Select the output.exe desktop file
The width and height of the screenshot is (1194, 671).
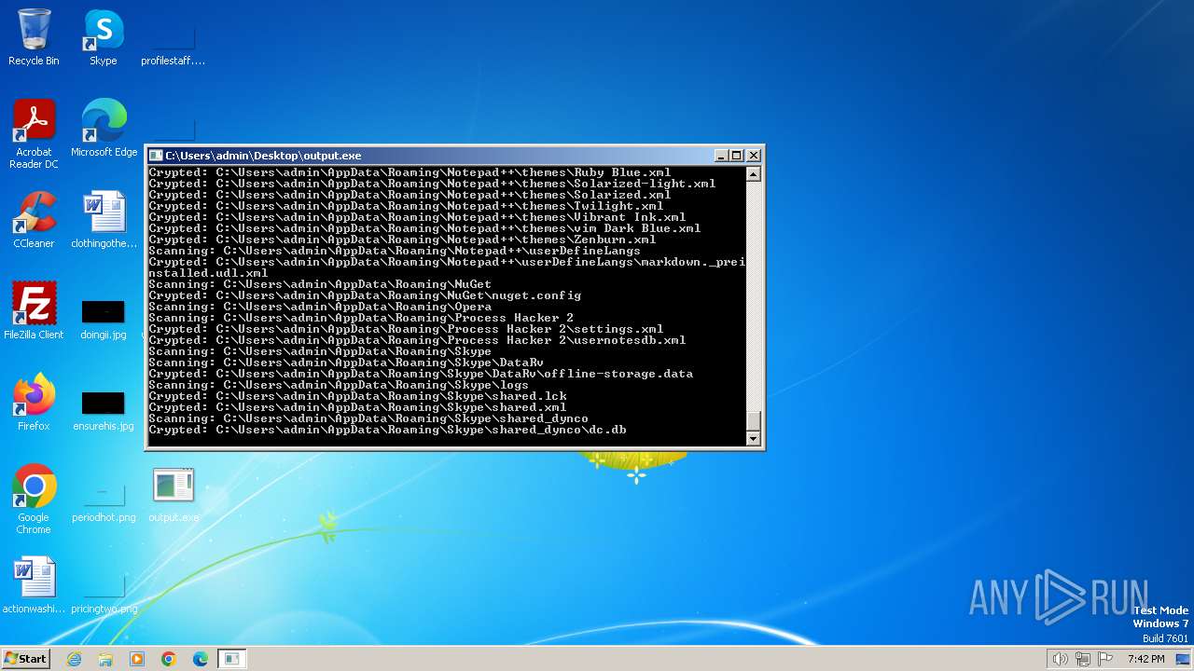174,494
